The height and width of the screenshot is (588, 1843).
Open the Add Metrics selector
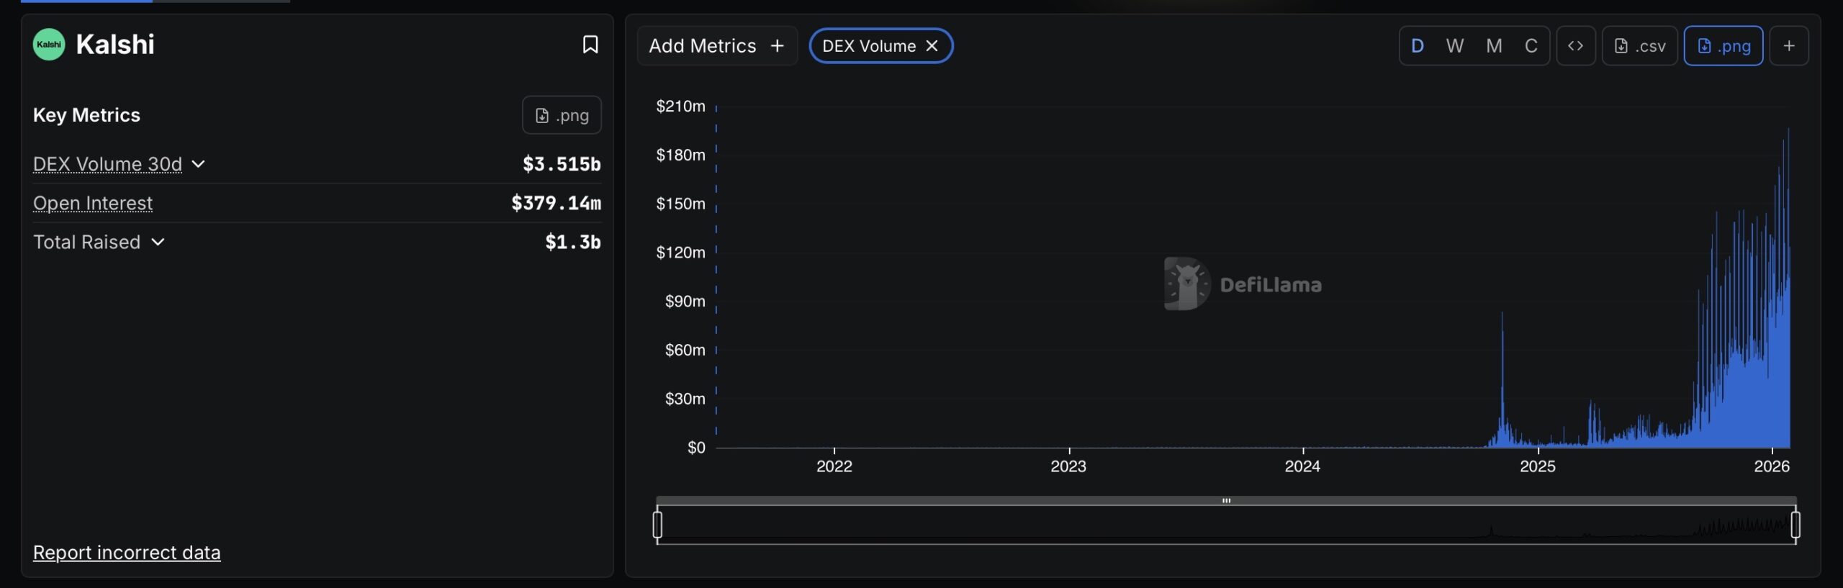pyautogui.click(x=717, y=45)
